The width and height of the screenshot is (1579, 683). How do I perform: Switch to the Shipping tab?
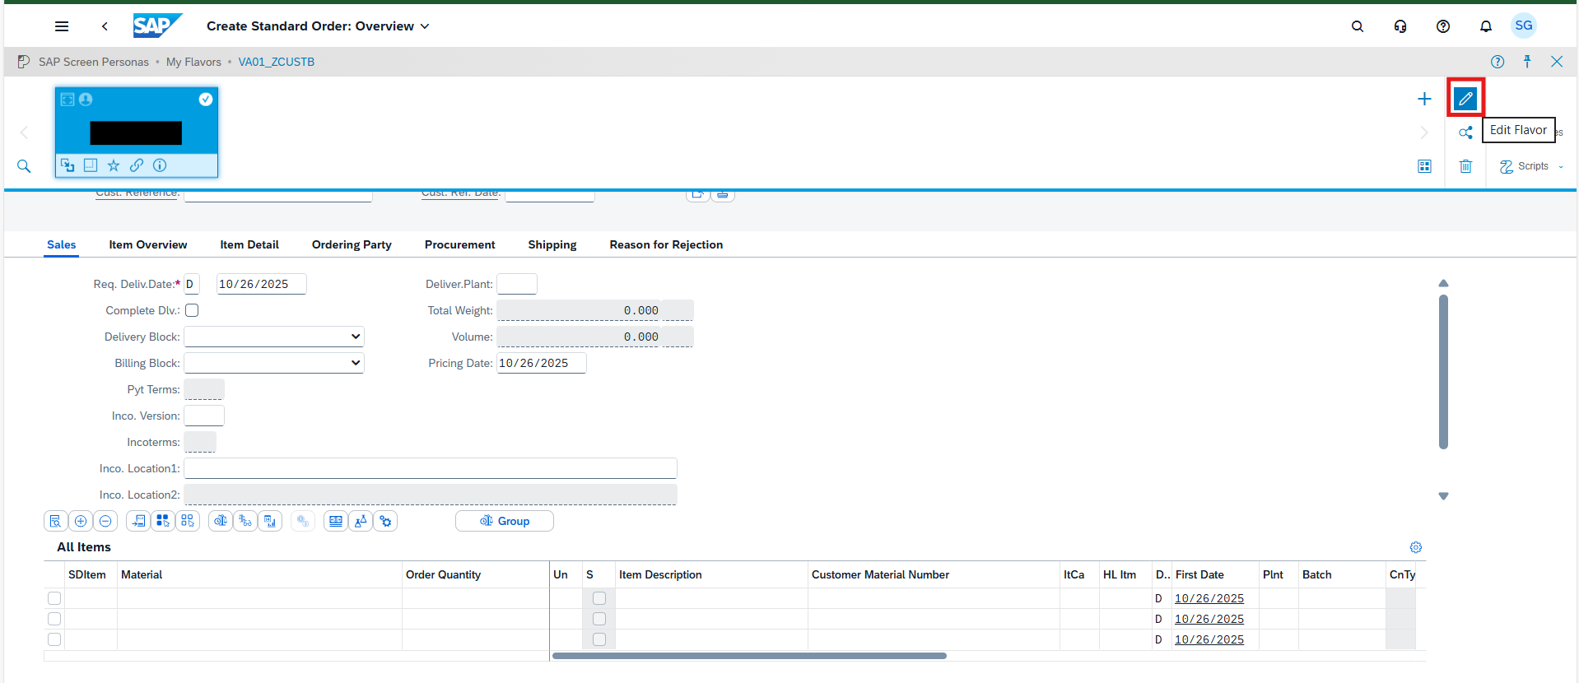552,244
